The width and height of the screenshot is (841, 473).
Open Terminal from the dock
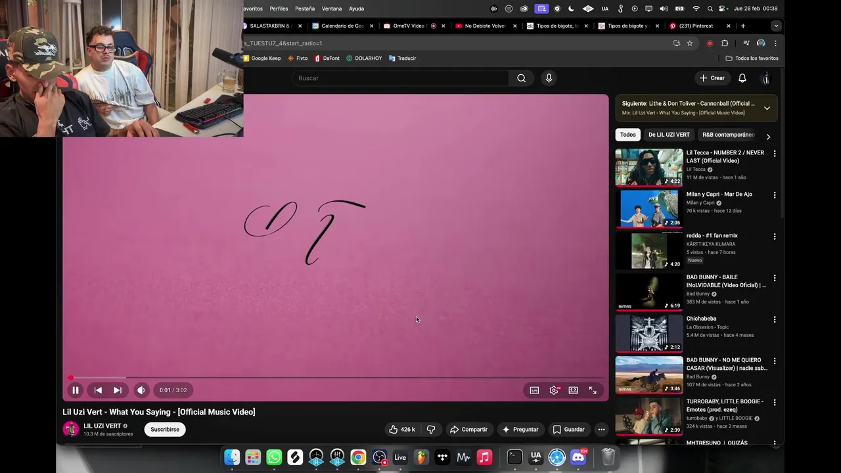(x=515, y=457)
